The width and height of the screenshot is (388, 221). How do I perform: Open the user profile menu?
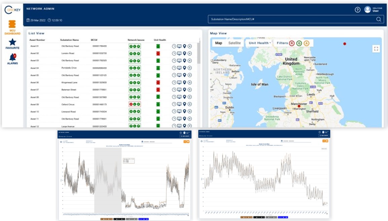tap(368, 10)
